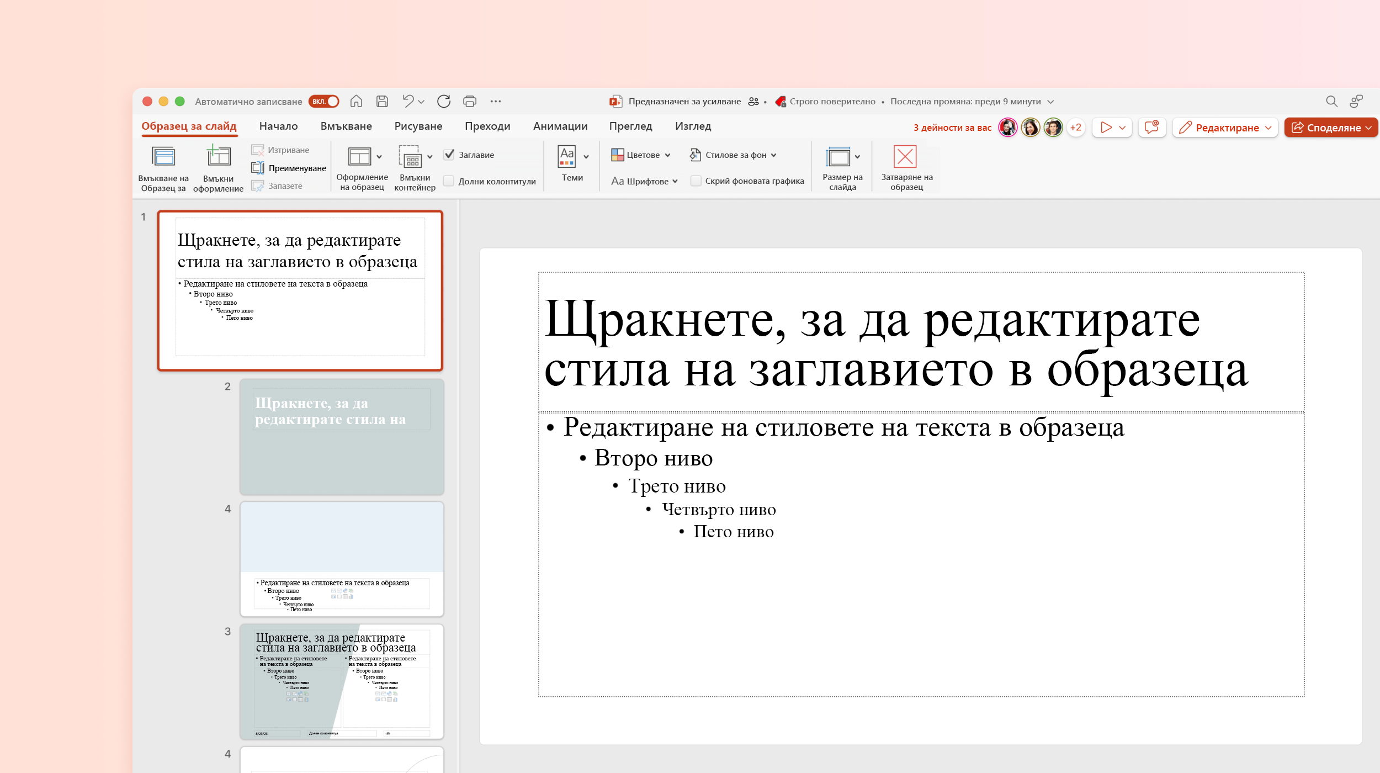
Task: Click the comments speech bubble icon
Action: 1151,128
